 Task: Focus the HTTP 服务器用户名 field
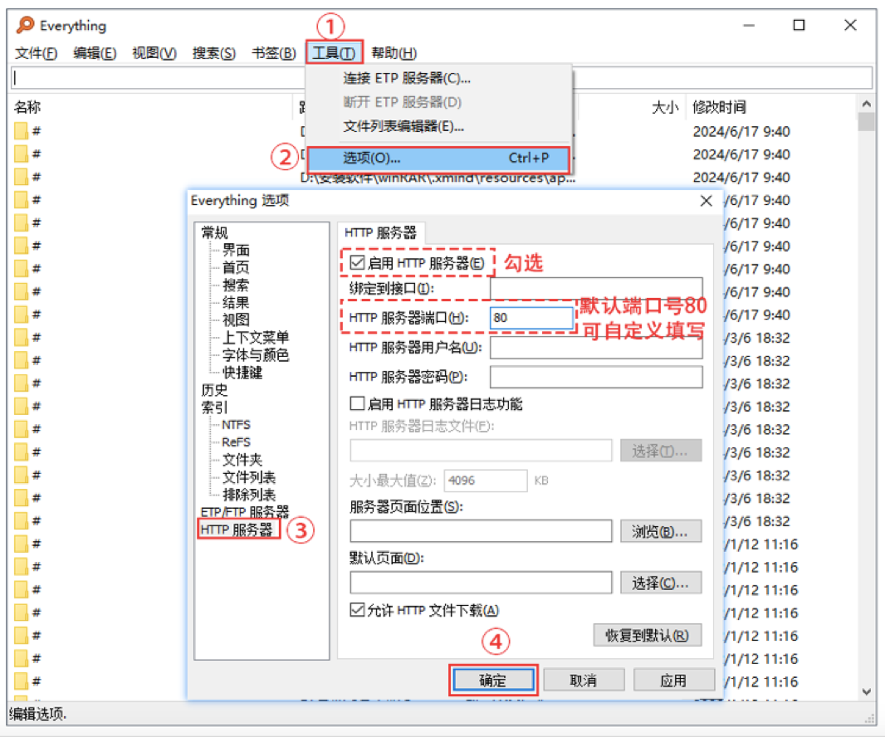[596, 348]
